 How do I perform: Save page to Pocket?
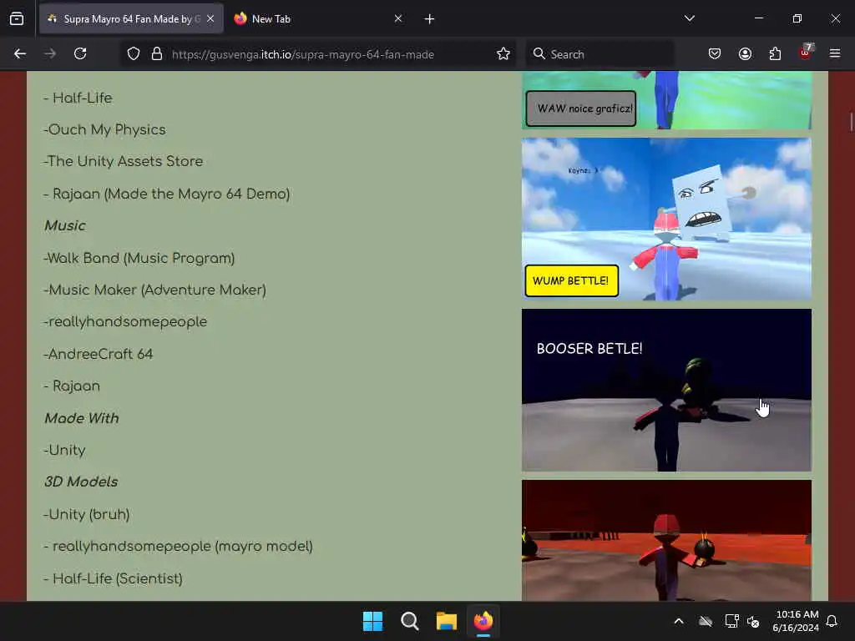click(x=715, y=54)
